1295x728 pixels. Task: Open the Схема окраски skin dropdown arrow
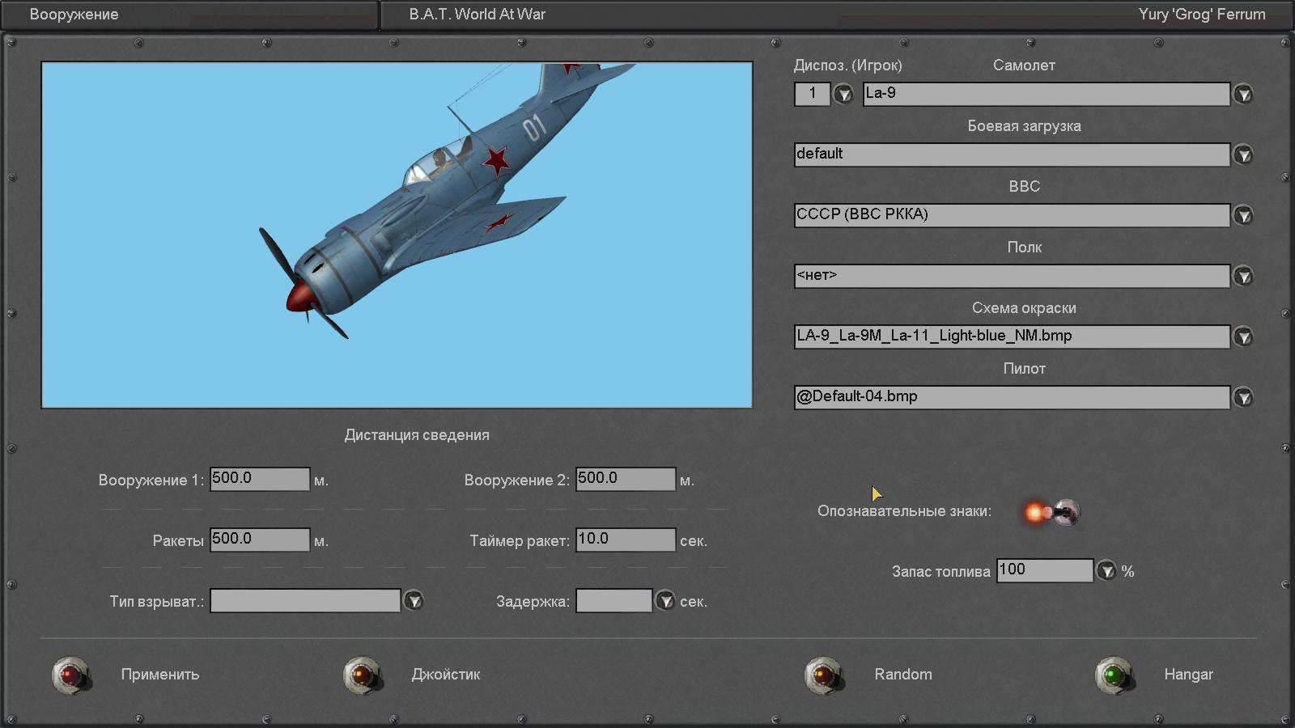1243,336
